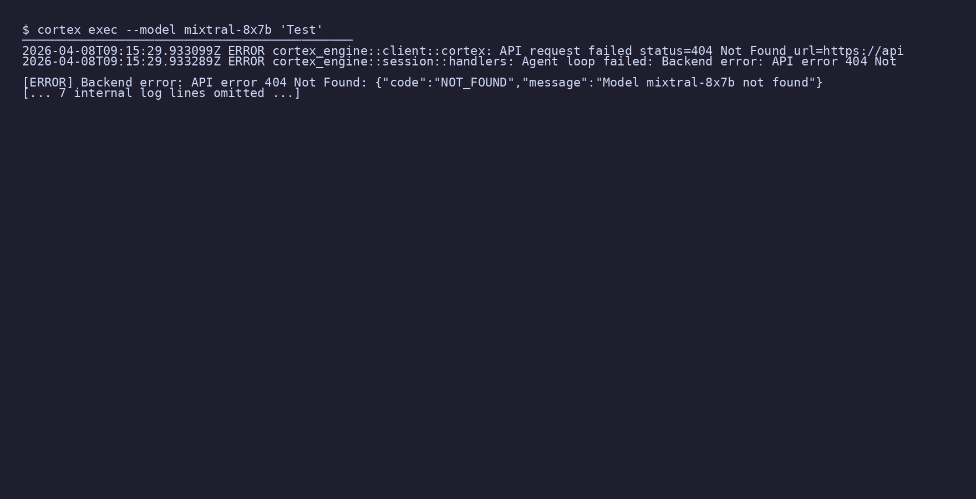This screenshot has height=499, width=976.
Task: Click the bracketed [ERROR] tag
Action: 48,83
